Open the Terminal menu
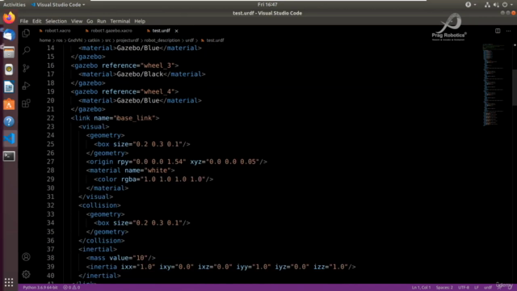 [x=120, y=21]
